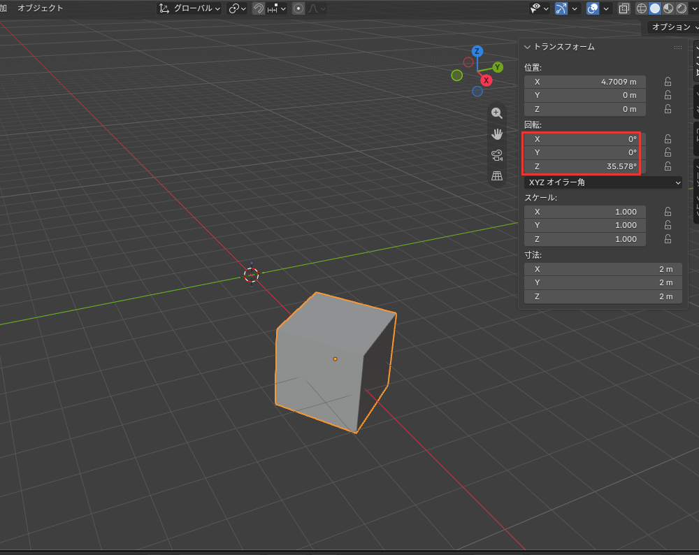Toggle viewport gizmo display
699x555 pixels.
tap(561, 8)
